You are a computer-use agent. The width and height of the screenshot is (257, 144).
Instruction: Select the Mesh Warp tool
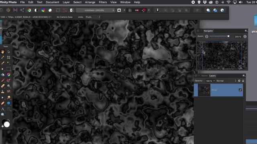coord(8,109)
